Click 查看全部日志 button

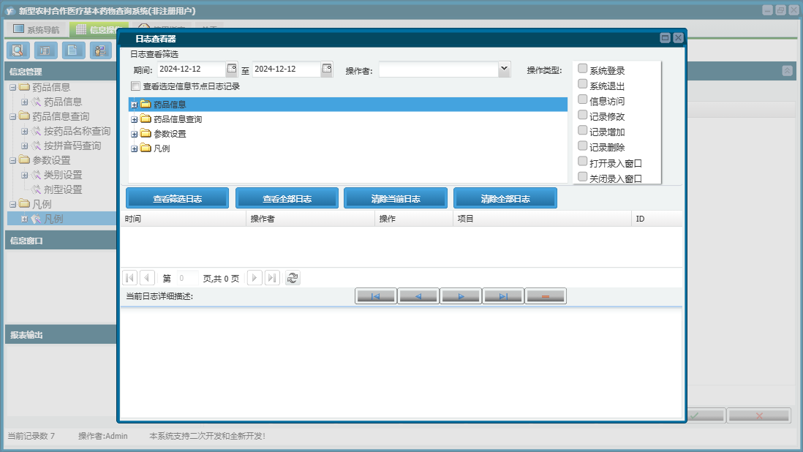(x=287, y=199)
